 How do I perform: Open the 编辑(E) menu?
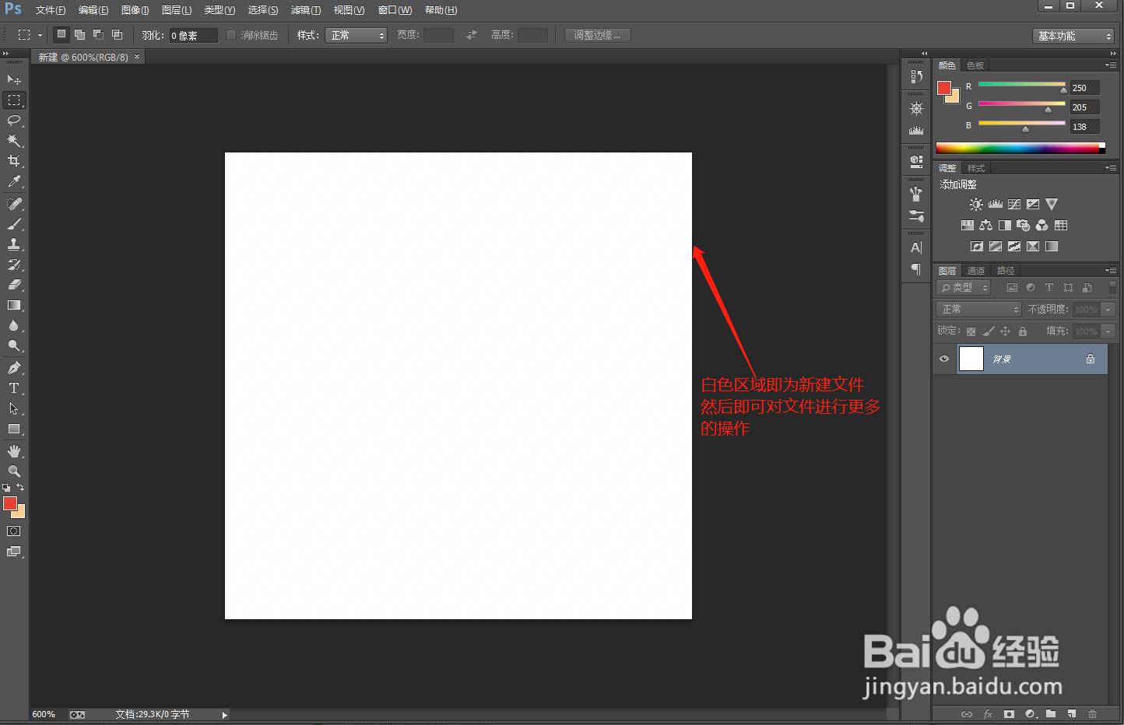(93, 10)
